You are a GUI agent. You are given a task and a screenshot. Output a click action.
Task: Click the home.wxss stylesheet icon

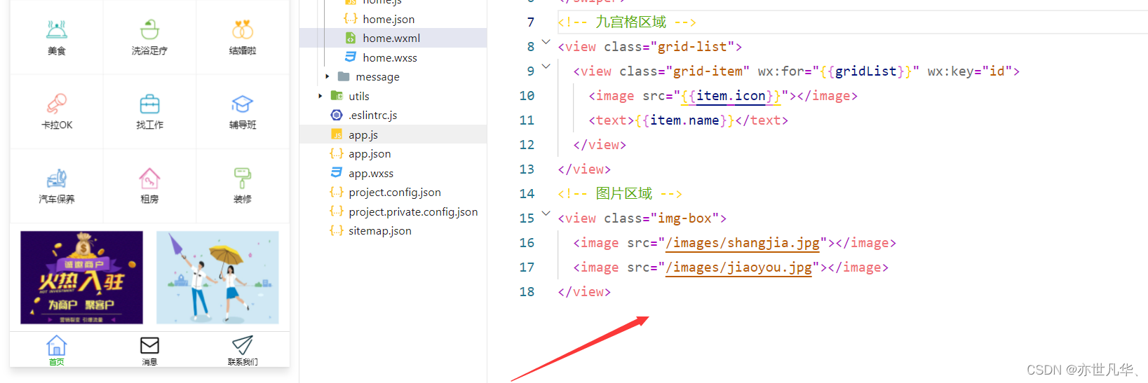point(351,57)
